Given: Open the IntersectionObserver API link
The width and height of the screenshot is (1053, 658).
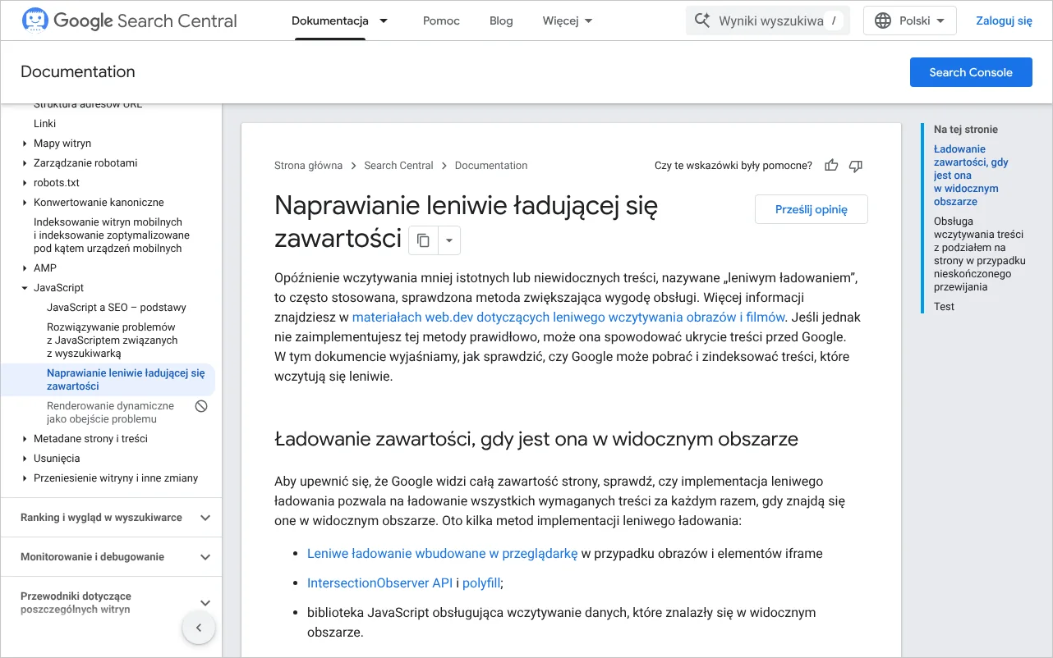Looking at the screenshot, I should 380,583.
